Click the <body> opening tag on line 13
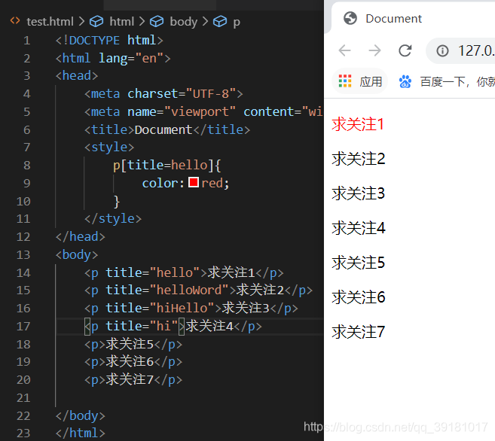 pos(77,254)
